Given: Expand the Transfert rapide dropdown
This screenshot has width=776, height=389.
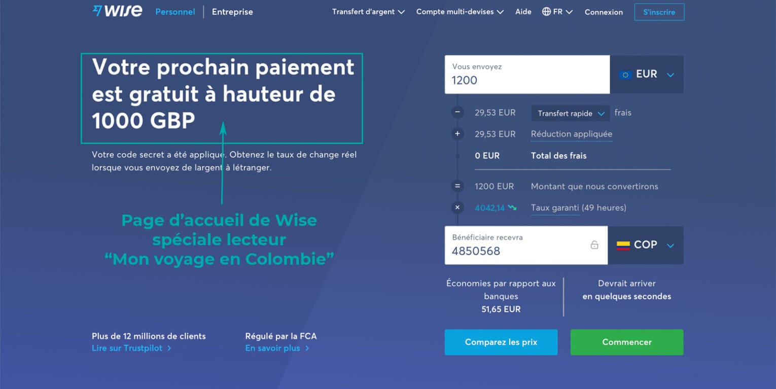Looking at the screenshot, I should pos(571,114).
